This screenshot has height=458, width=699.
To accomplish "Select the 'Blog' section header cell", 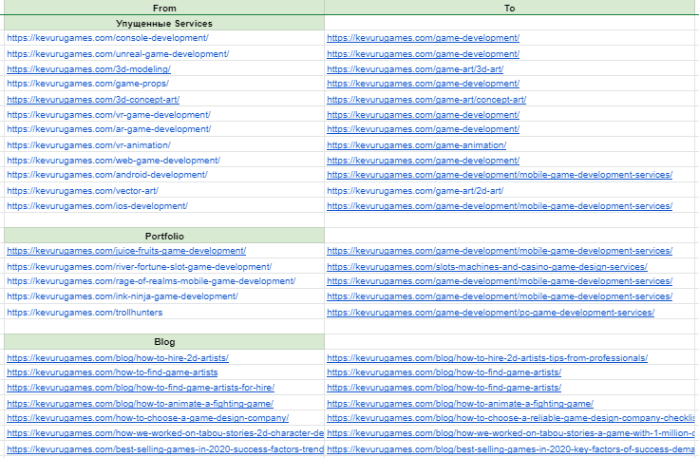I will point(164,342).
